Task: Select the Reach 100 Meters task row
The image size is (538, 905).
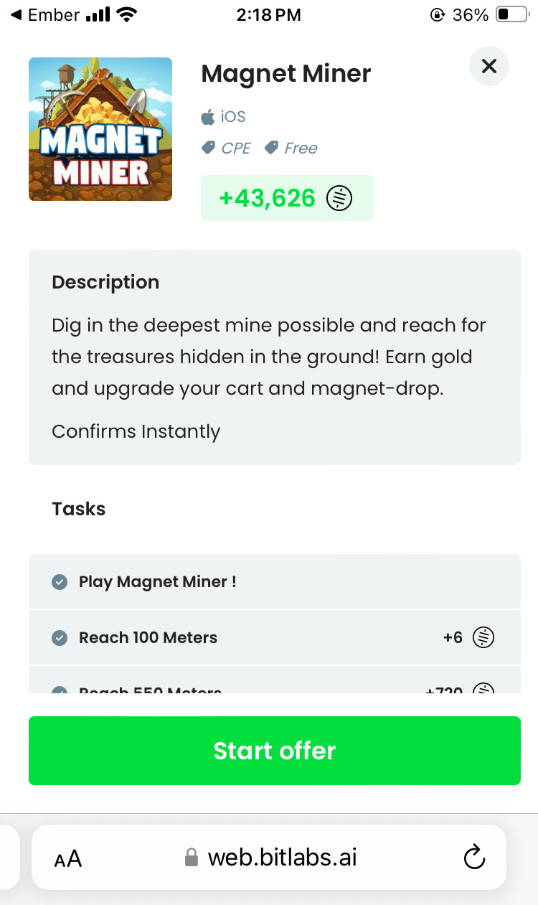Action: coord(274,637)
